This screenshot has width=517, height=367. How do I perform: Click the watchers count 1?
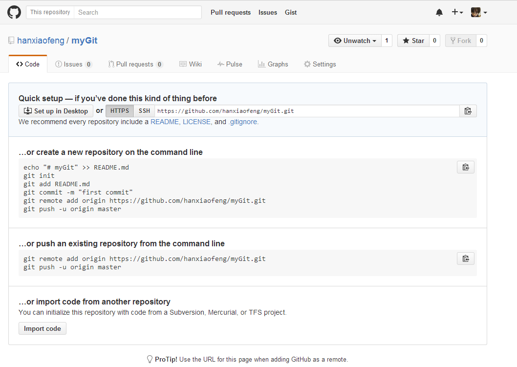[x=387, y=41]
